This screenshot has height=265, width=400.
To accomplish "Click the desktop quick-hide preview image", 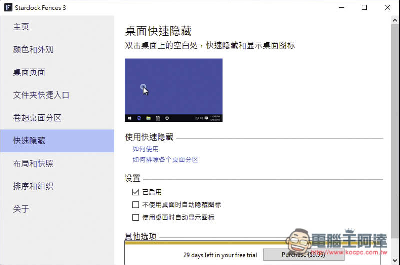I will tap(173, 90).
